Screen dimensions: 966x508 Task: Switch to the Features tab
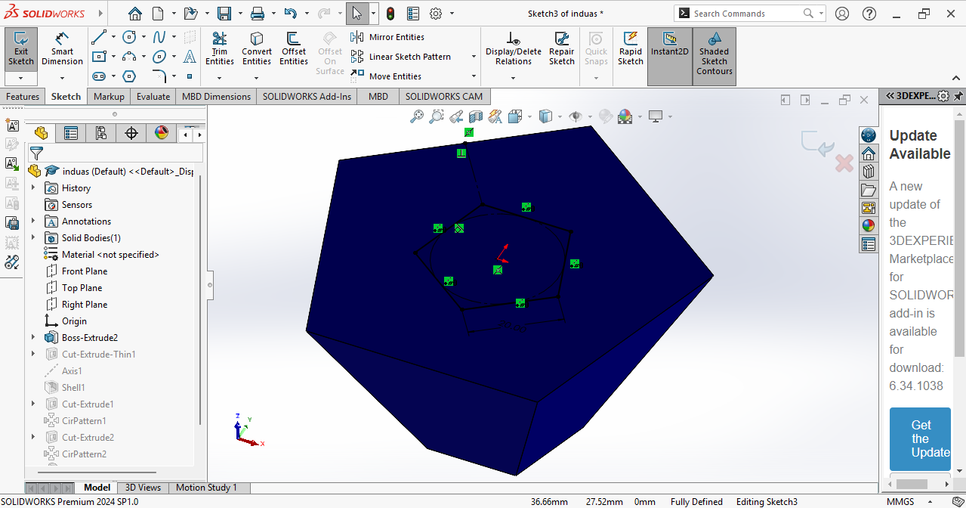23,96
